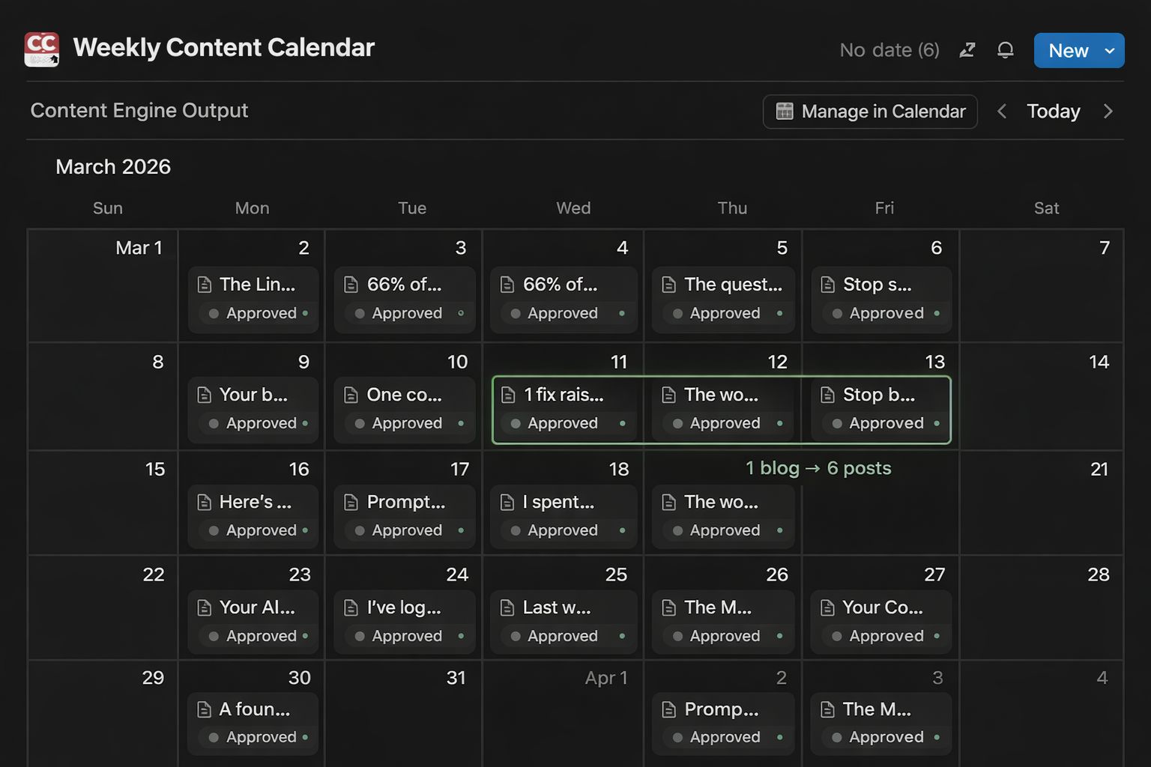Screen dimensions: 1151x767
Task: Click the CC workspace logo icon
Action: [42, 49]
